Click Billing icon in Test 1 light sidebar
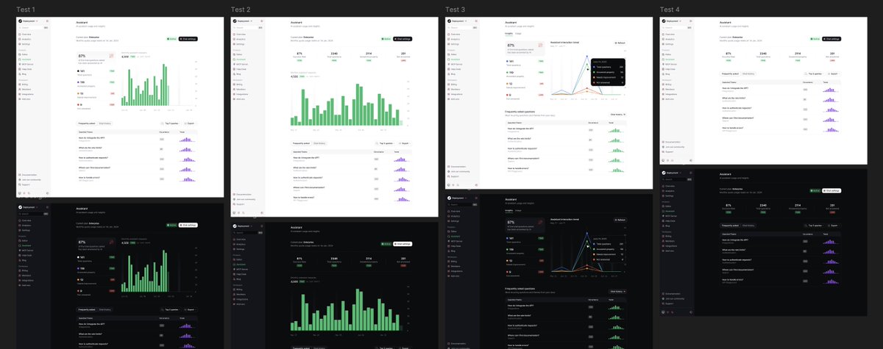The width and height of the screenshot is (883, 349). coord(19,84)
